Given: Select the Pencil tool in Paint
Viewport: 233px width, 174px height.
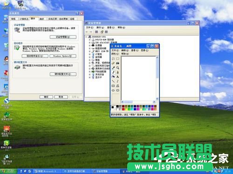Looking at the screenshot, I should [x=113, y=72].
